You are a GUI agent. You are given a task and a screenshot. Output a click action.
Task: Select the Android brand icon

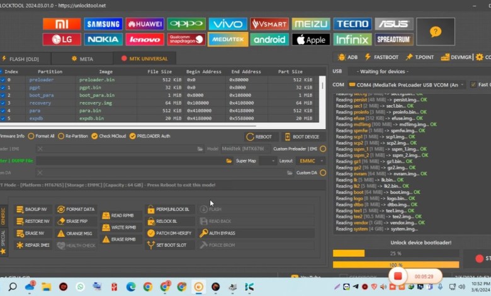tap(269, 40)
